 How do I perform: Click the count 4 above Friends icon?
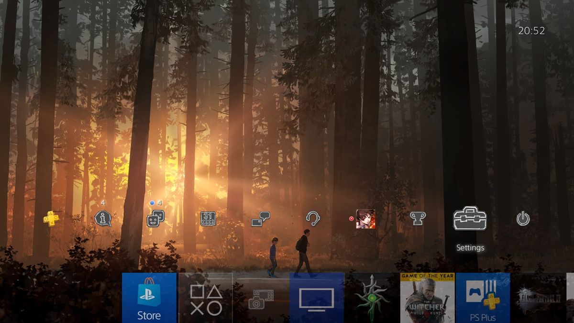[159, 203]
